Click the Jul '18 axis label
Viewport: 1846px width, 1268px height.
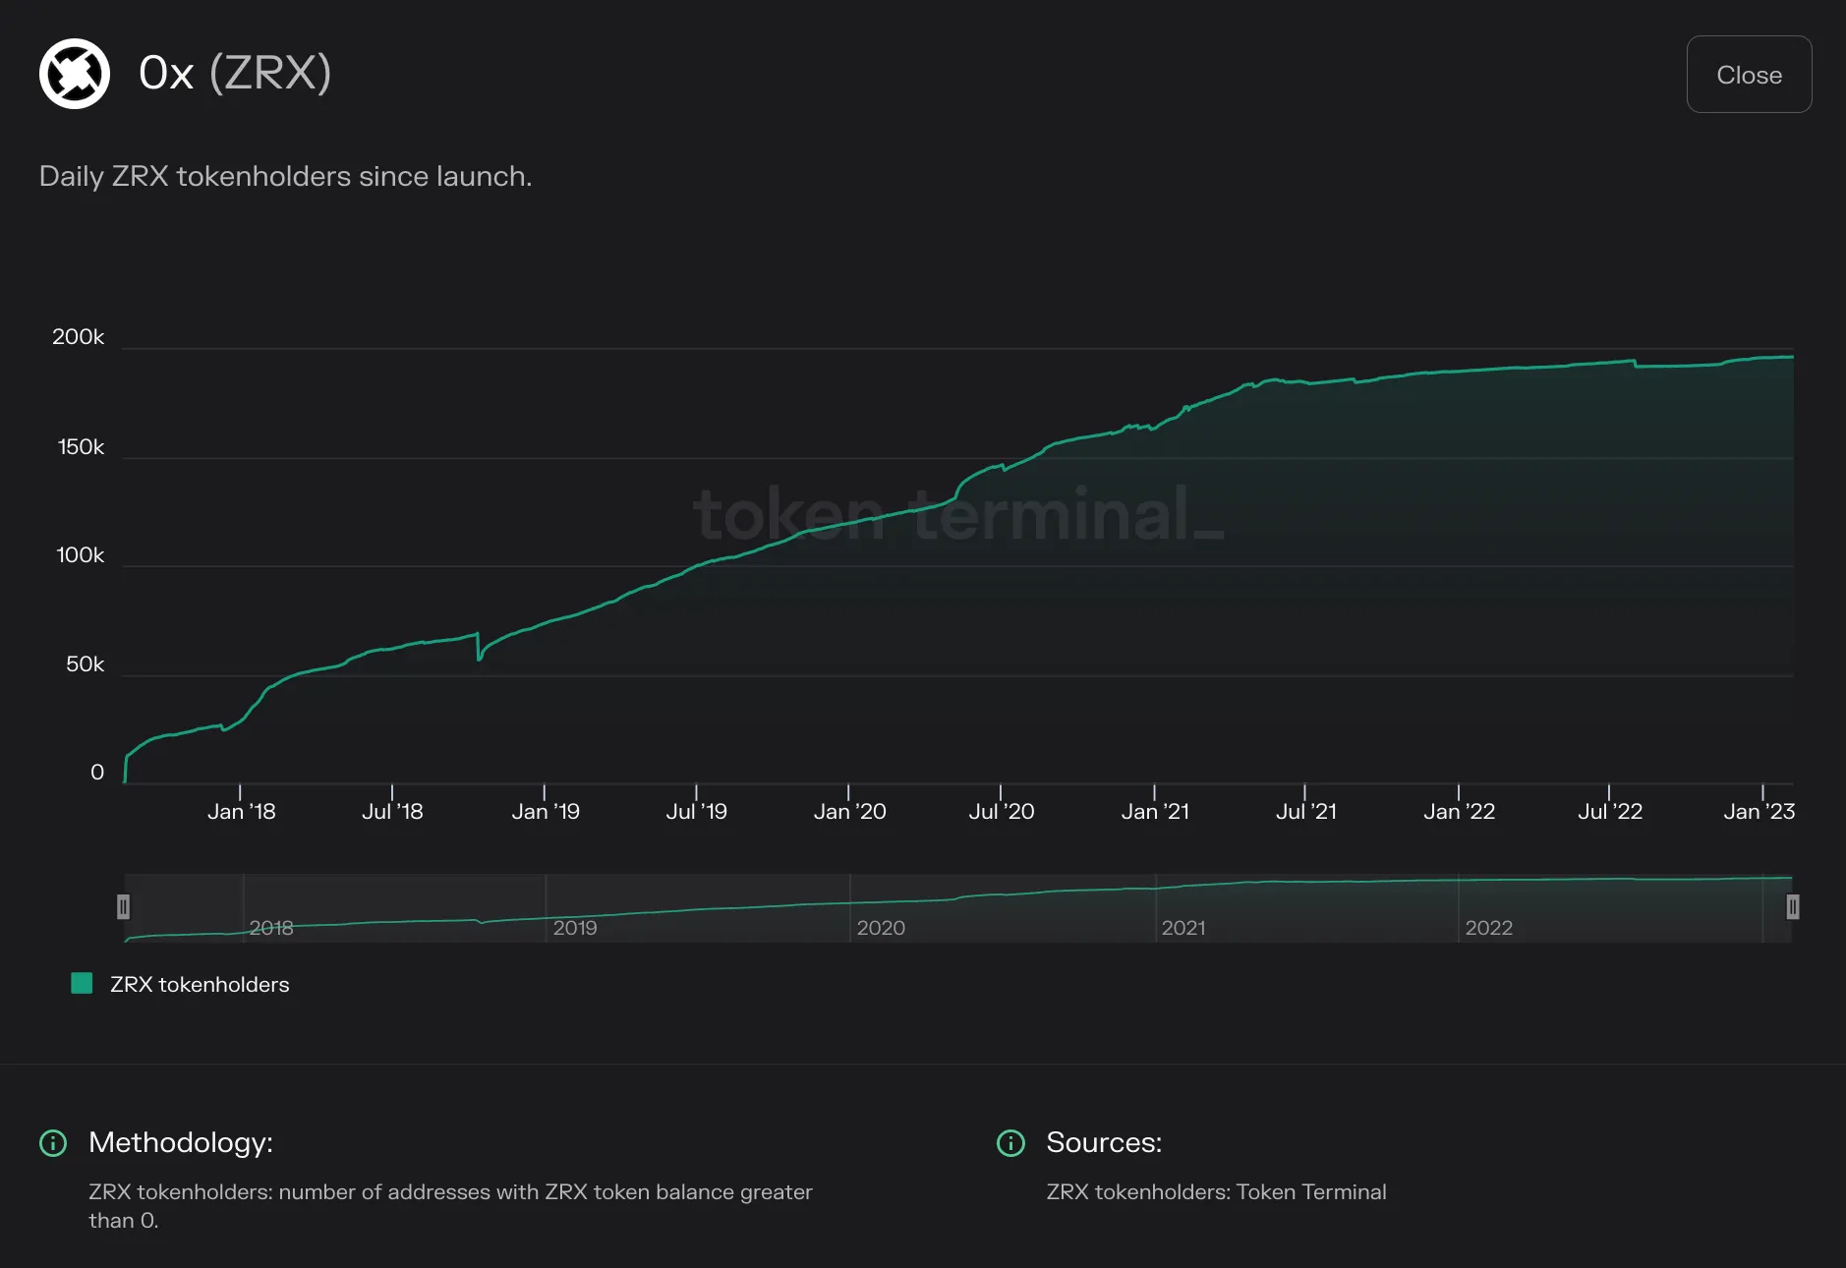[392, 811]
